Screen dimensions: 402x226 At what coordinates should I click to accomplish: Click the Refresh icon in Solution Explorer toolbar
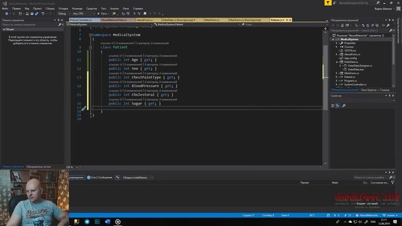[x=367, y=25]
